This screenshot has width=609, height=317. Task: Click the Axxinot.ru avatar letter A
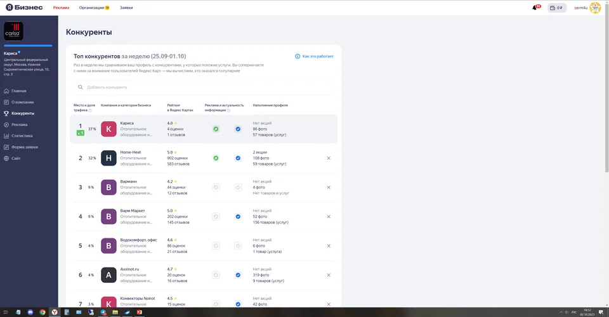click(108, 275)
